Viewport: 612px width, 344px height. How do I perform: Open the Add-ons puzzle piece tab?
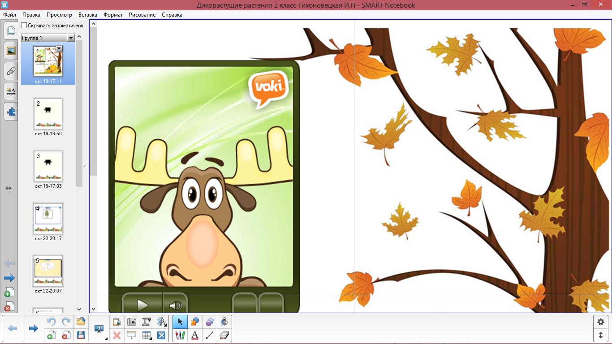pos(11,111)
